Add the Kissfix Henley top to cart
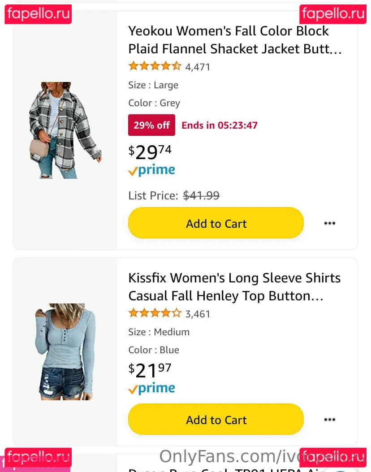 216,420
